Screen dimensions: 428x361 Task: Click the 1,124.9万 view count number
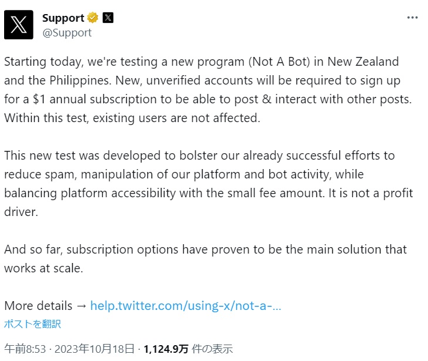[x=166, y=349]
